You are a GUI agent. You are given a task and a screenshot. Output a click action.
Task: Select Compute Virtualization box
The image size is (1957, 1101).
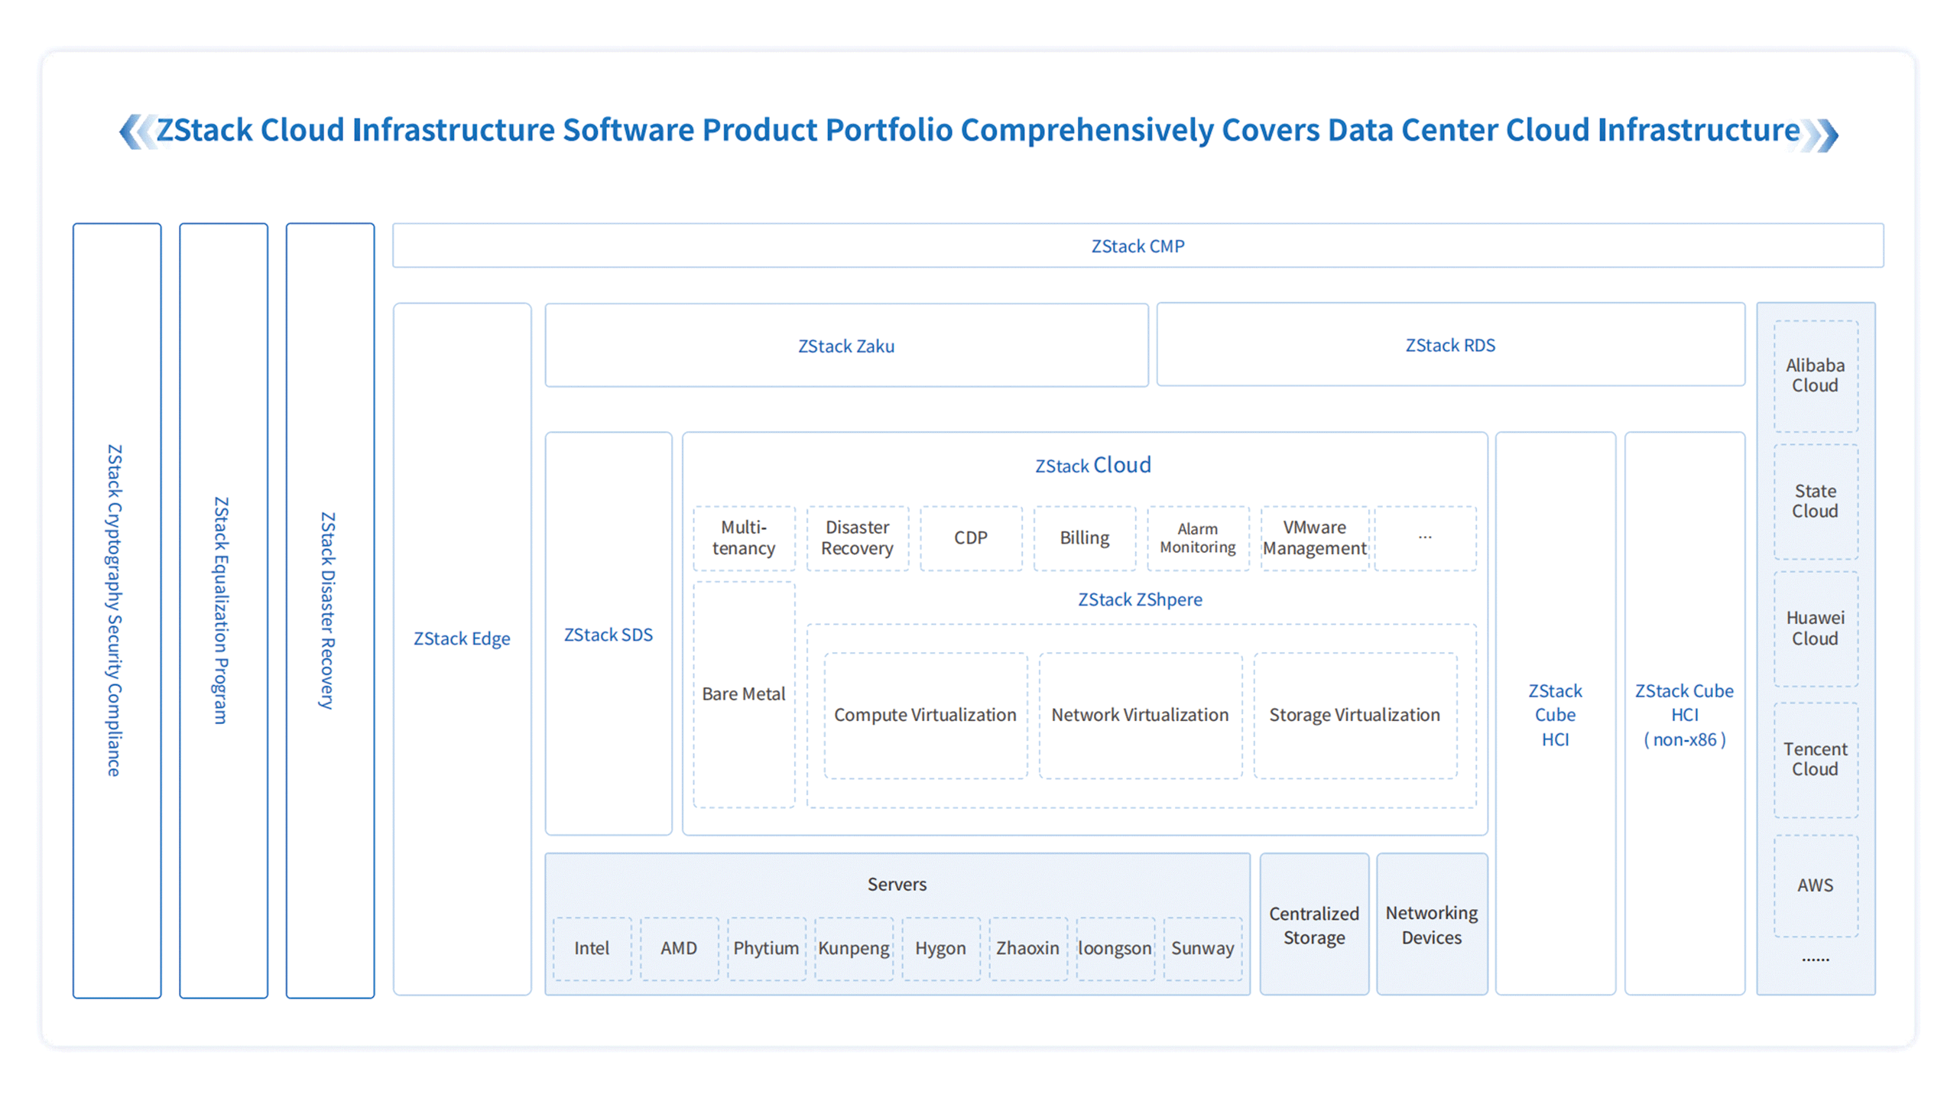tap(926, 715)
